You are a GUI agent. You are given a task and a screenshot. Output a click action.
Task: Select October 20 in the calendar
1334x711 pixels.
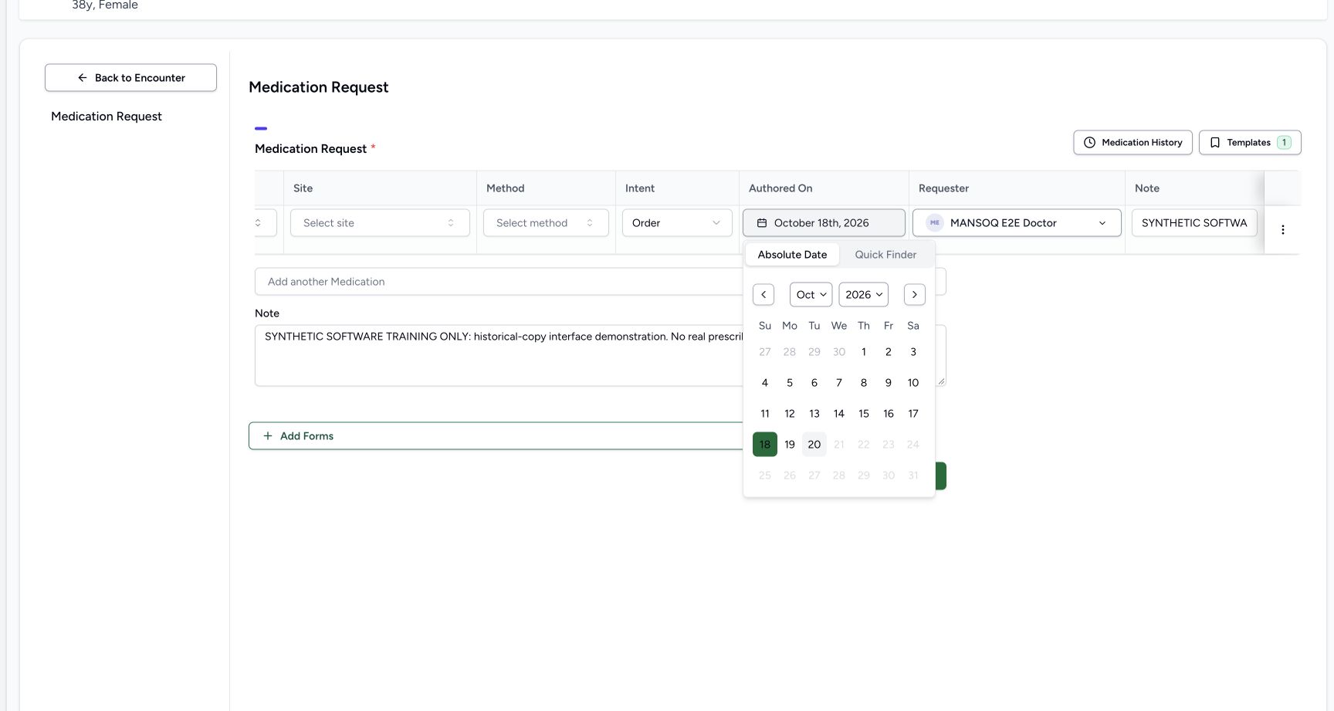pos(814,445)
